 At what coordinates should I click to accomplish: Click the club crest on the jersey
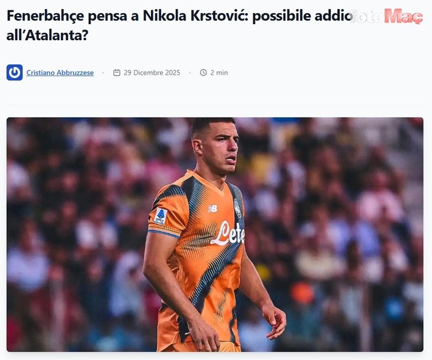point(237,208)
